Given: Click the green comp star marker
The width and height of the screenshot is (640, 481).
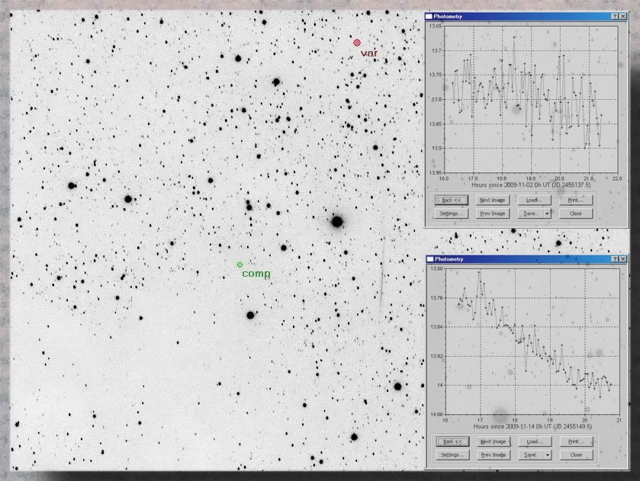Looking at the screenshot, I should 240,265.
